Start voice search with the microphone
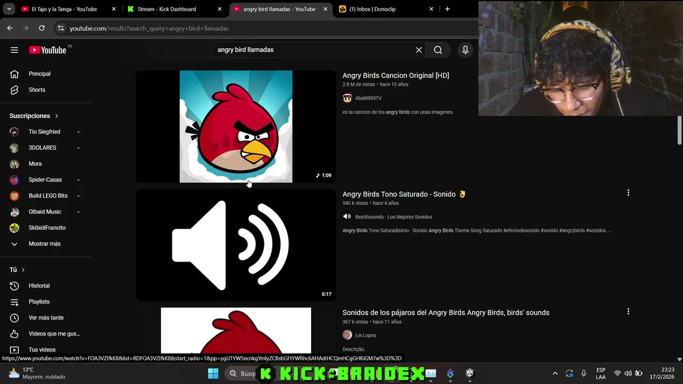This screenshot has height=384, width=683. point(465,50)
